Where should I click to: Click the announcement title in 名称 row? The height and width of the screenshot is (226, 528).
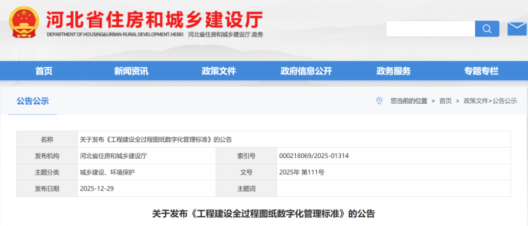pyautogui.click(x=155, y=140)
